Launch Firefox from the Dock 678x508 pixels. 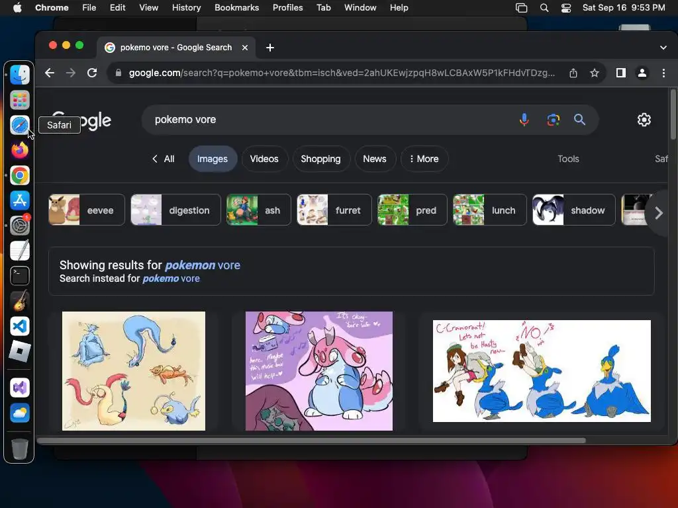19,150
